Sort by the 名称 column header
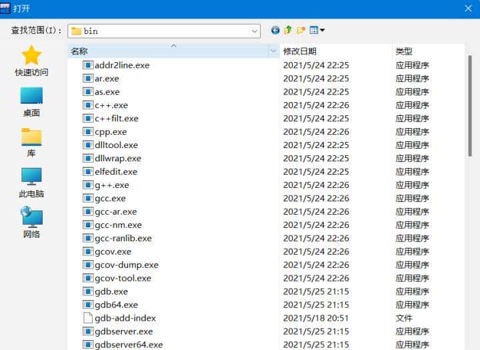Screen dimensions: 480x350 click(x=169, y=51)
